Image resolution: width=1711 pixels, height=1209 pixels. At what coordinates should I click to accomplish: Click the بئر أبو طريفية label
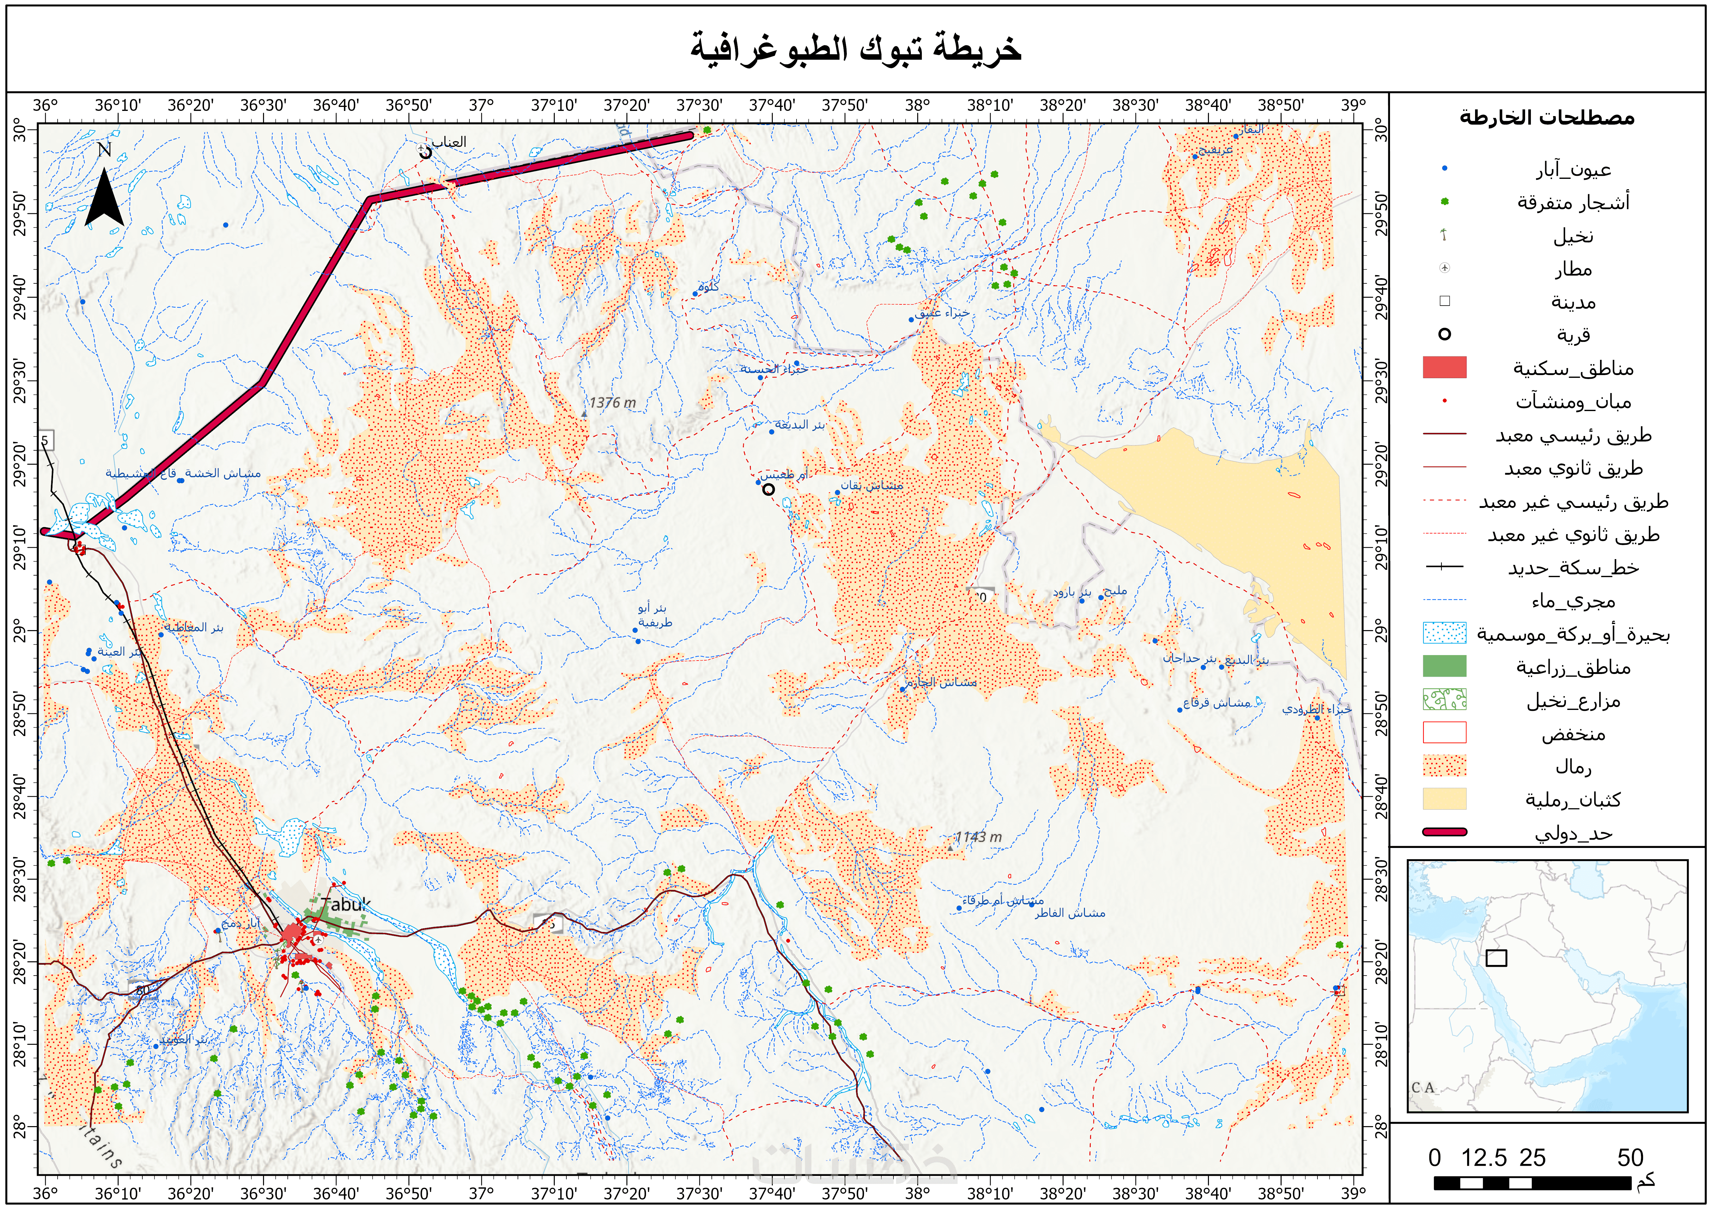655,615
